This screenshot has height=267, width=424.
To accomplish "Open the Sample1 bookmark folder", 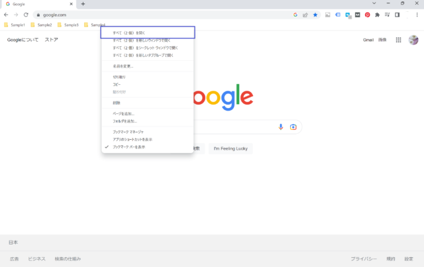I will click(15, 25).
